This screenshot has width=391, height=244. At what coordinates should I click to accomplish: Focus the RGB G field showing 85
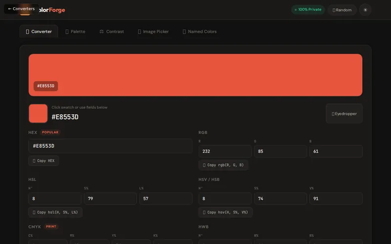click(280, 151)
